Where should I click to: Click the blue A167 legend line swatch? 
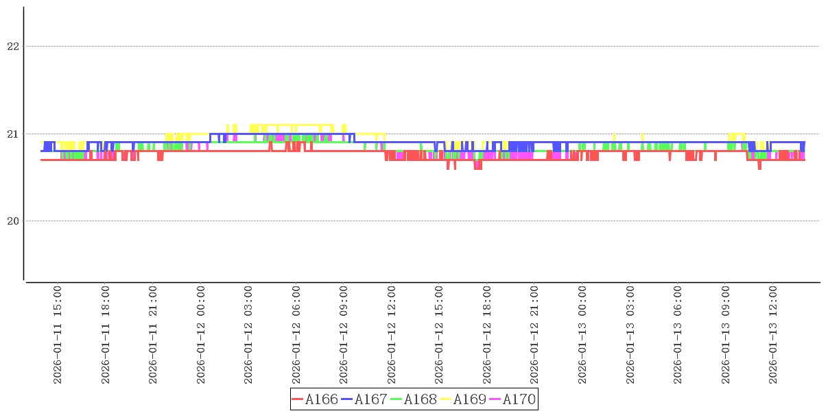(346, 399)
